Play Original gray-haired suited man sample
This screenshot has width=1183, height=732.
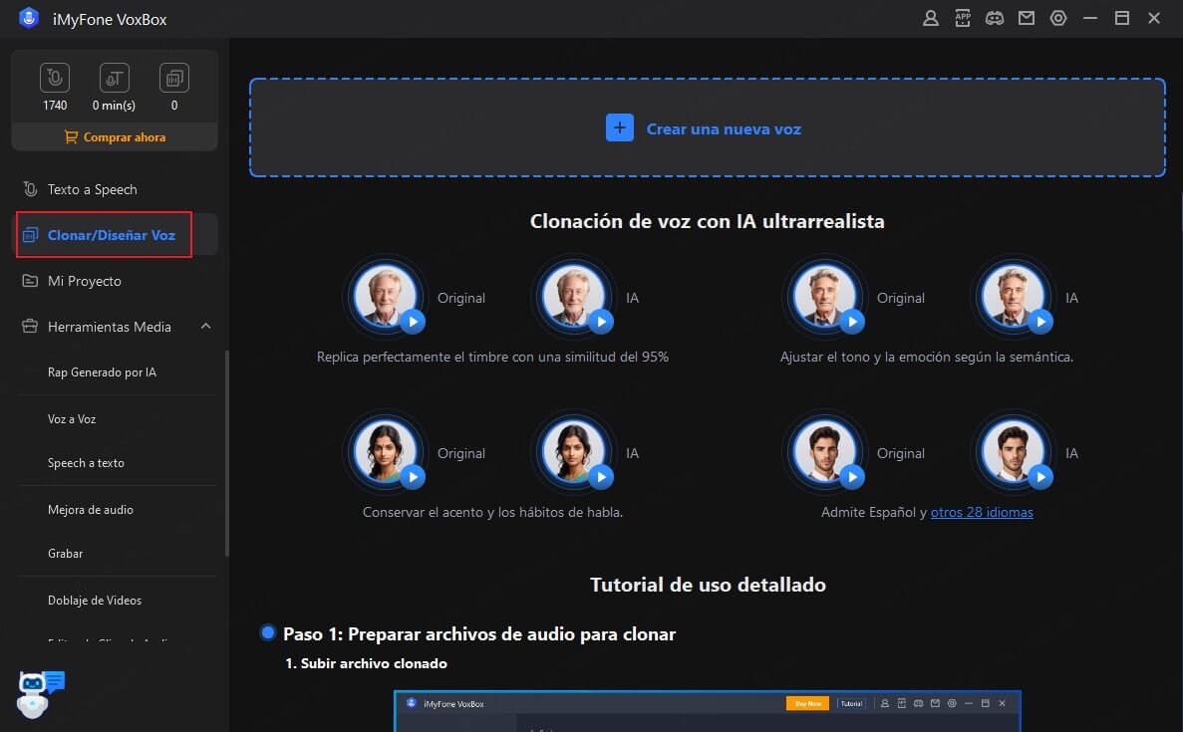click(x=852, y=322)
